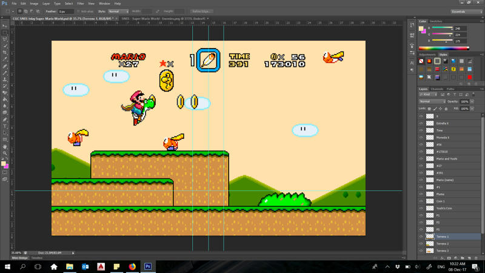Pick the Crop tool in toolbox
The image size is (485, 273).
coord(5,53)
